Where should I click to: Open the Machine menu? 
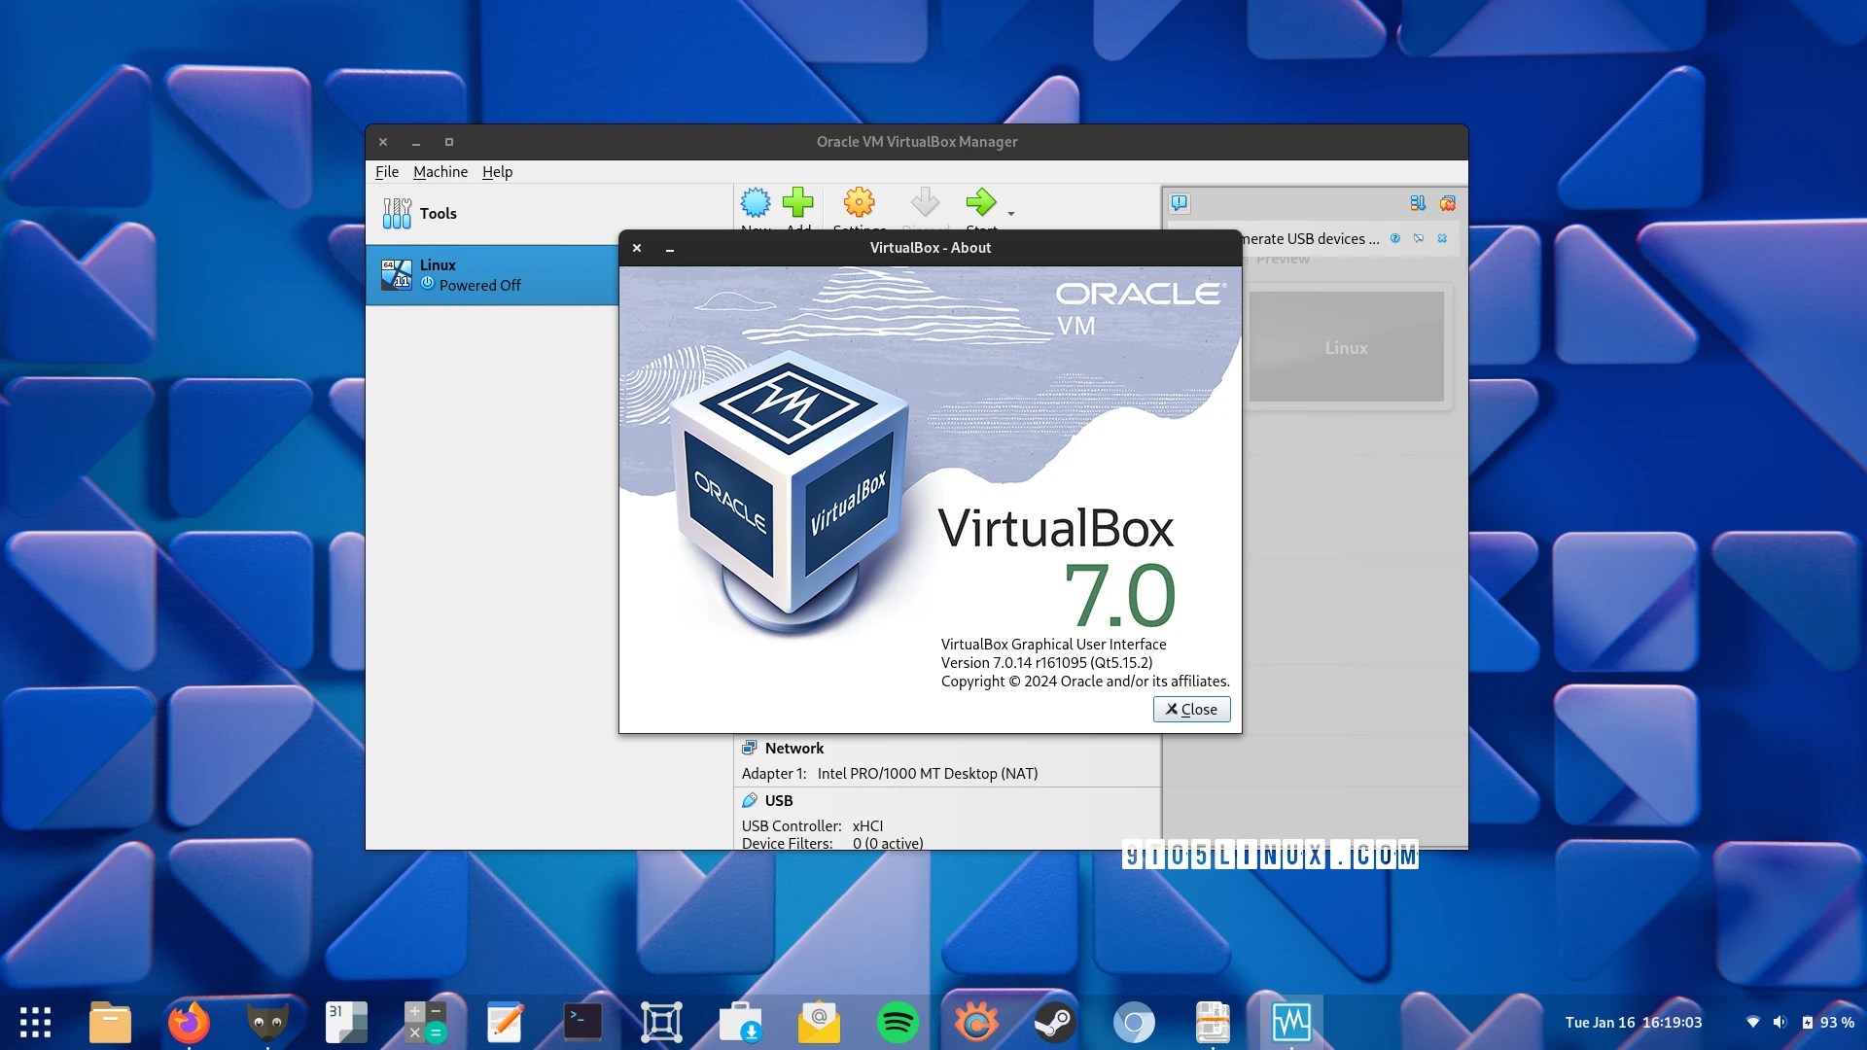(440, 171)
